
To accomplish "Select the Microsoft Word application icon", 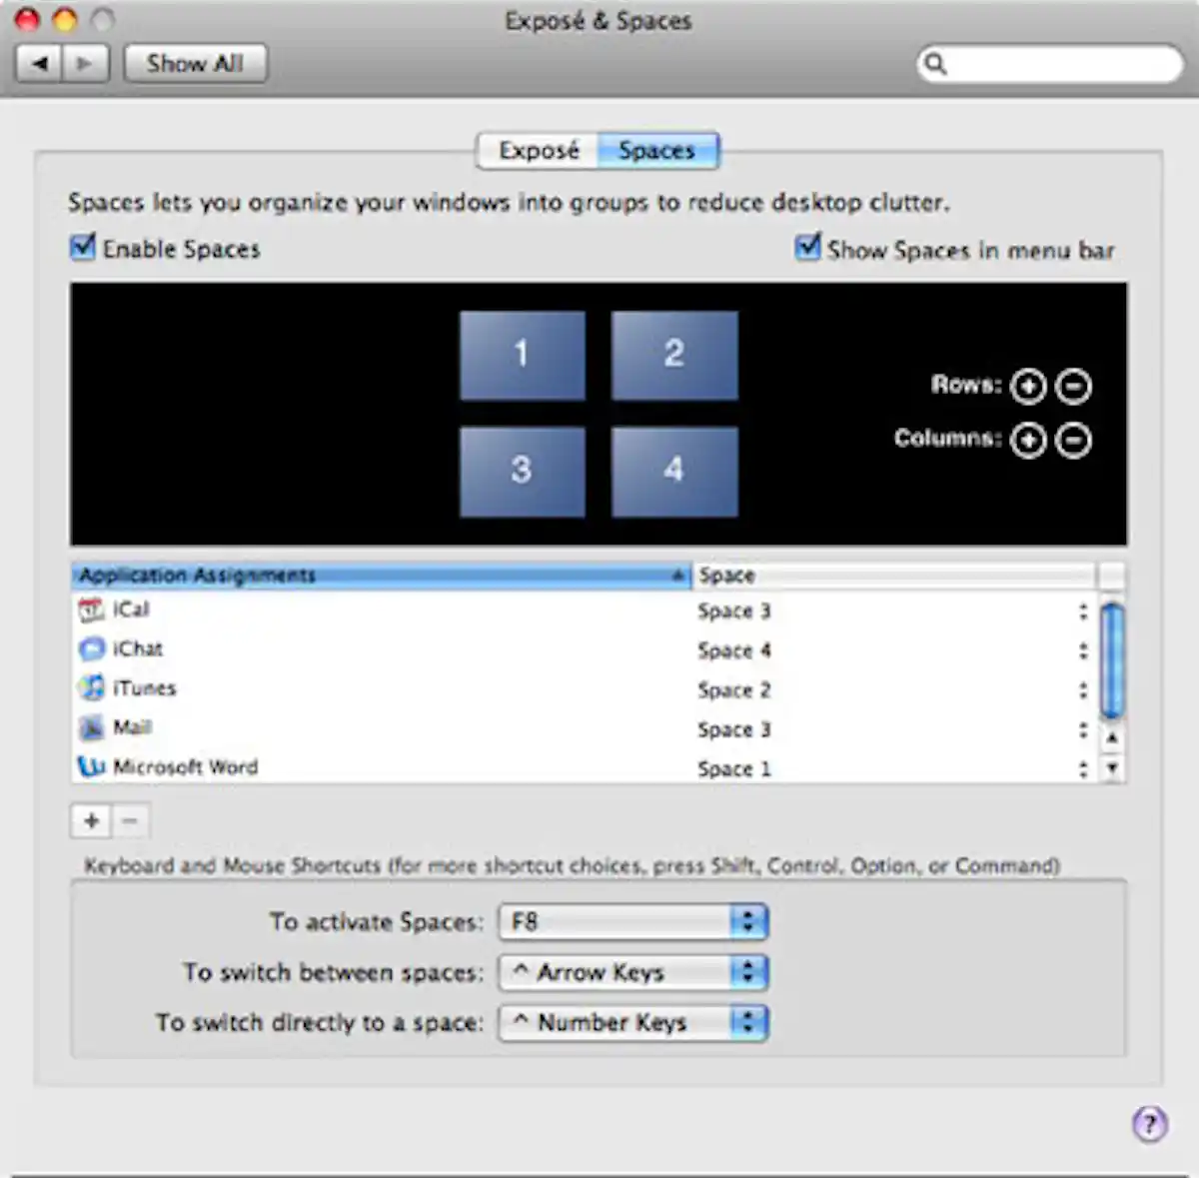I will (91, 767).
